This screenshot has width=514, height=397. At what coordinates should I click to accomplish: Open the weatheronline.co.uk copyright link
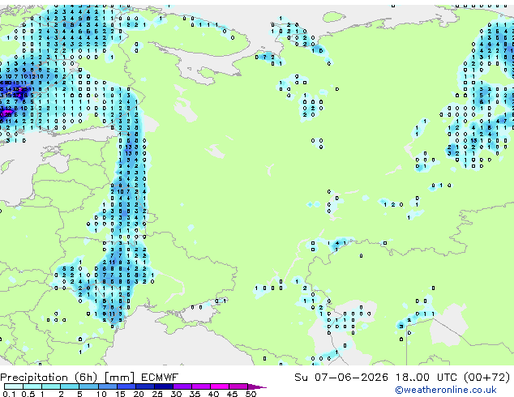tap(445, 390)
